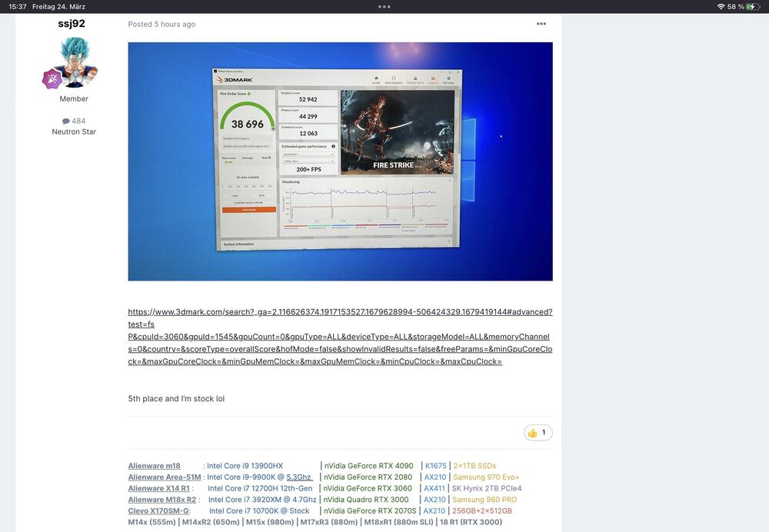The width and height of the screenshot is (769, 532).
Task: Tap the post count speech bubble icon
Action: pos(66,121)
